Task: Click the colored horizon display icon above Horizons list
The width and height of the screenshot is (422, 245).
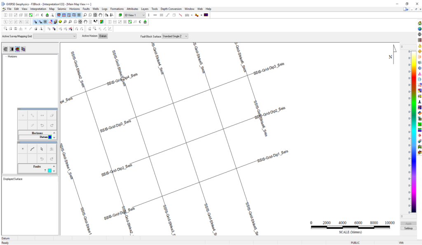Action: click(x=17, y=49)
